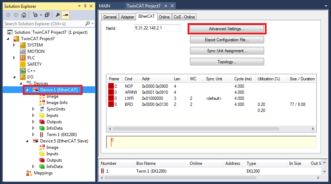Click the Image icon under Device 5
The width and height of the screenshot is (331, 184).
coord(42,147)
